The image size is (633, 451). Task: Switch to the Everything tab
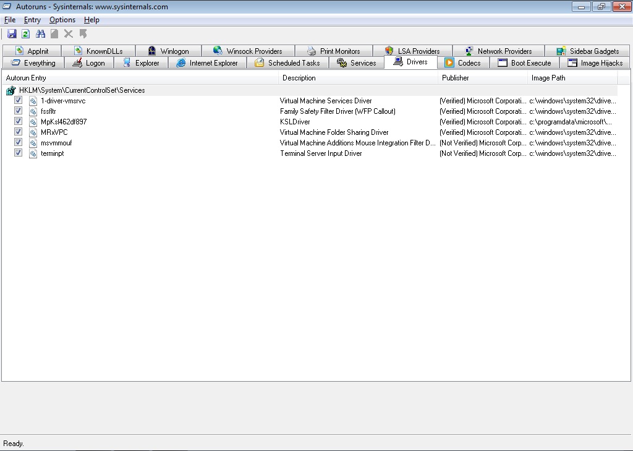point(33,62)
